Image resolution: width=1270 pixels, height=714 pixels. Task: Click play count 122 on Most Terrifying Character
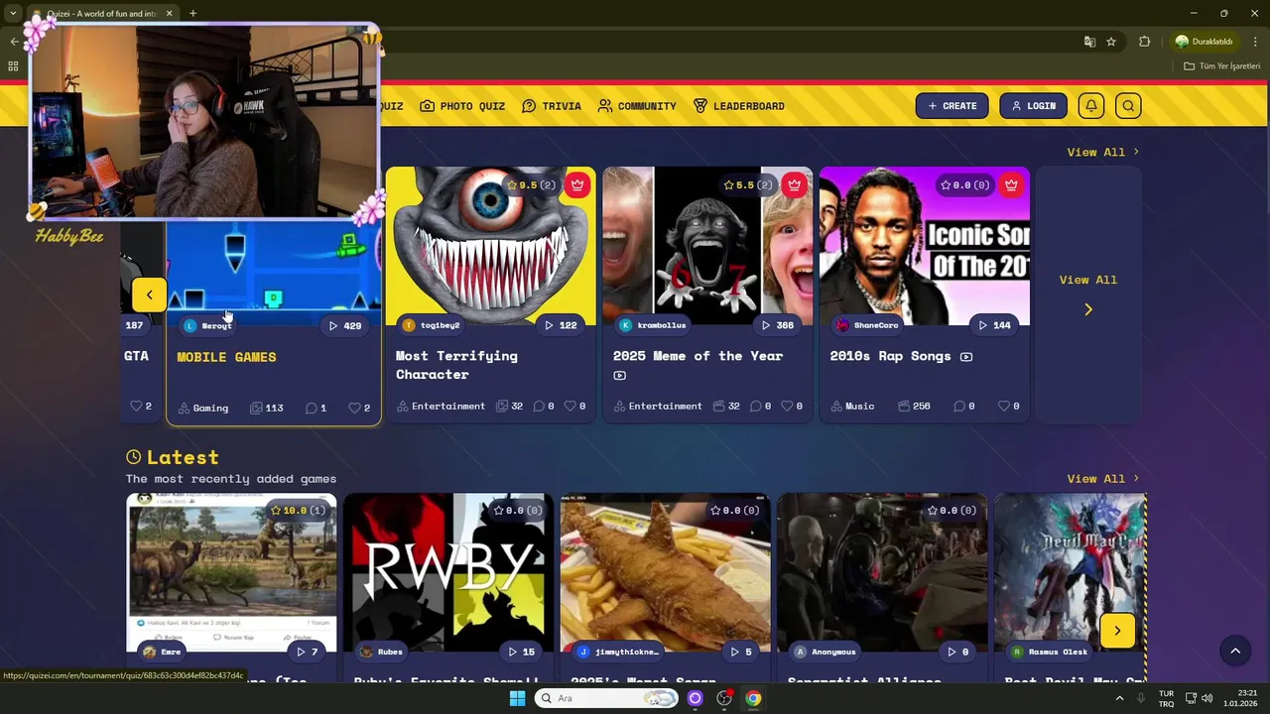tap(562, 325)
